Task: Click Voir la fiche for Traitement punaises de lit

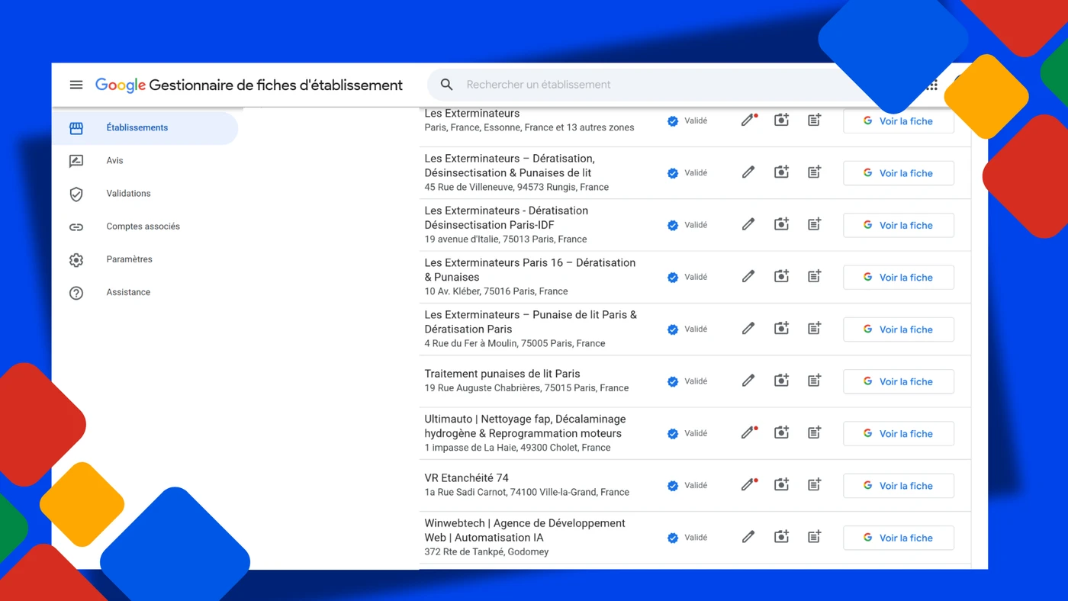Action: (899, 381)
